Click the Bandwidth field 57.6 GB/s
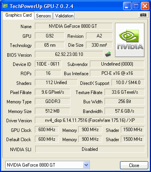The image size is (151, 172). click(125, 111)
